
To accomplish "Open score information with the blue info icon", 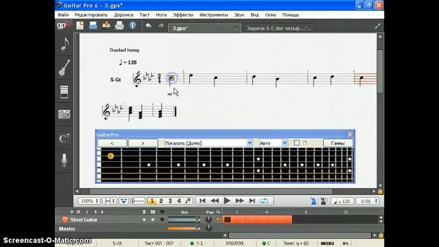I will coord(132,26).
